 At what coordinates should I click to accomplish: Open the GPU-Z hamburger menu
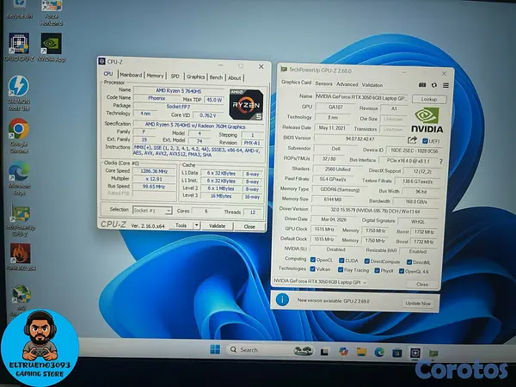[445, 85]
